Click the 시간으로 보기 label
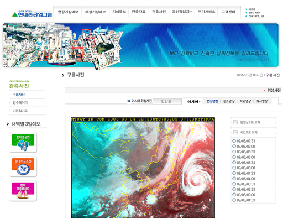This screenshot has width=304, height=224. pyautogui.click(x=249, y=132)
